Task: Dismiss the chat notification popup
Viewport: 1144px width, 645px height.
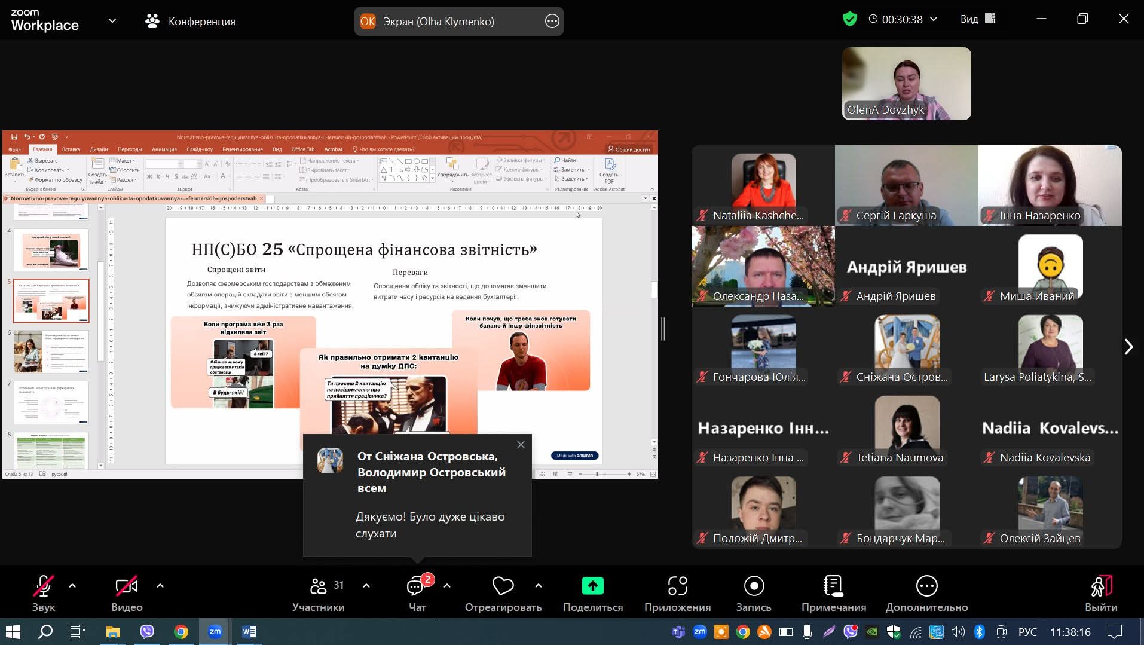Action: (x=521, y=445)
